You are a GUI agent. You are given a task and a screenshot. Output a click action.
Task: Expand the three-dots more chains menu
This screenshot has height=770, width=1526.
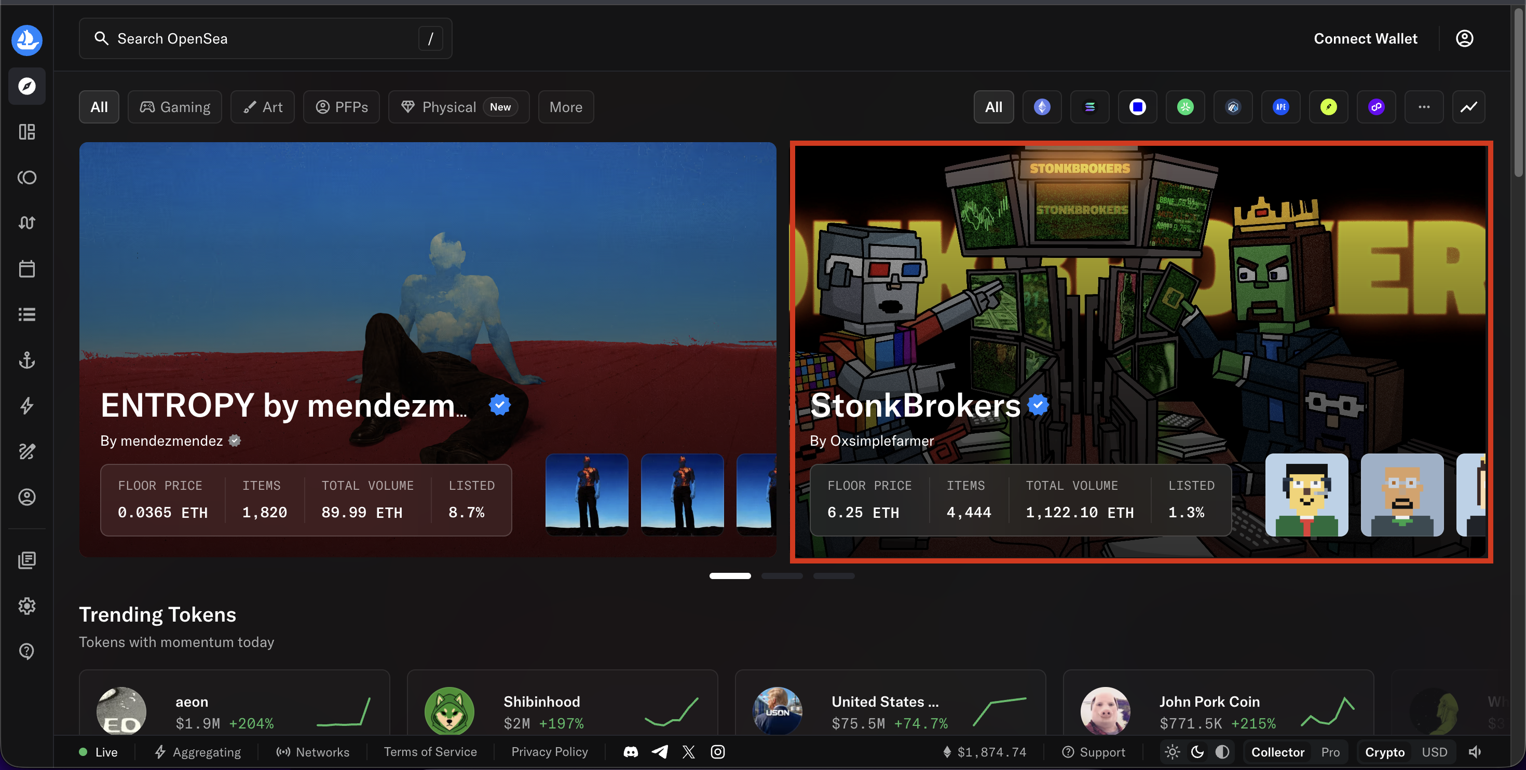point(1424,106)
